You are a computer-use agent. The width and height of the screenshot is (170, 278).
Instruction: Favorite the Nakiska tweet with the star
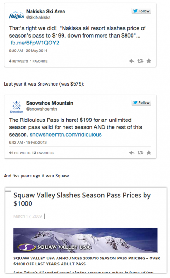[x=149, y=61]
